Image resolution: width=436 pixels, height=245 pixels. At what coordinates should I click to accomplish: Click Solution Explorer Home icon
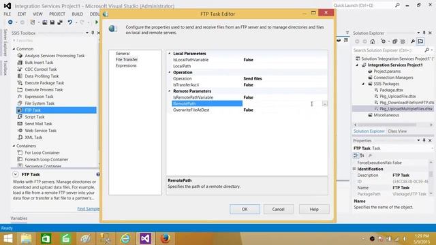[x=373, y=42]
